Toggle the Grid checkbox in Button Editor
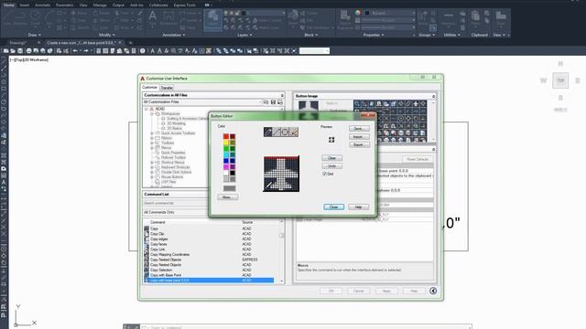586x329 pixels. coord(324,174)
